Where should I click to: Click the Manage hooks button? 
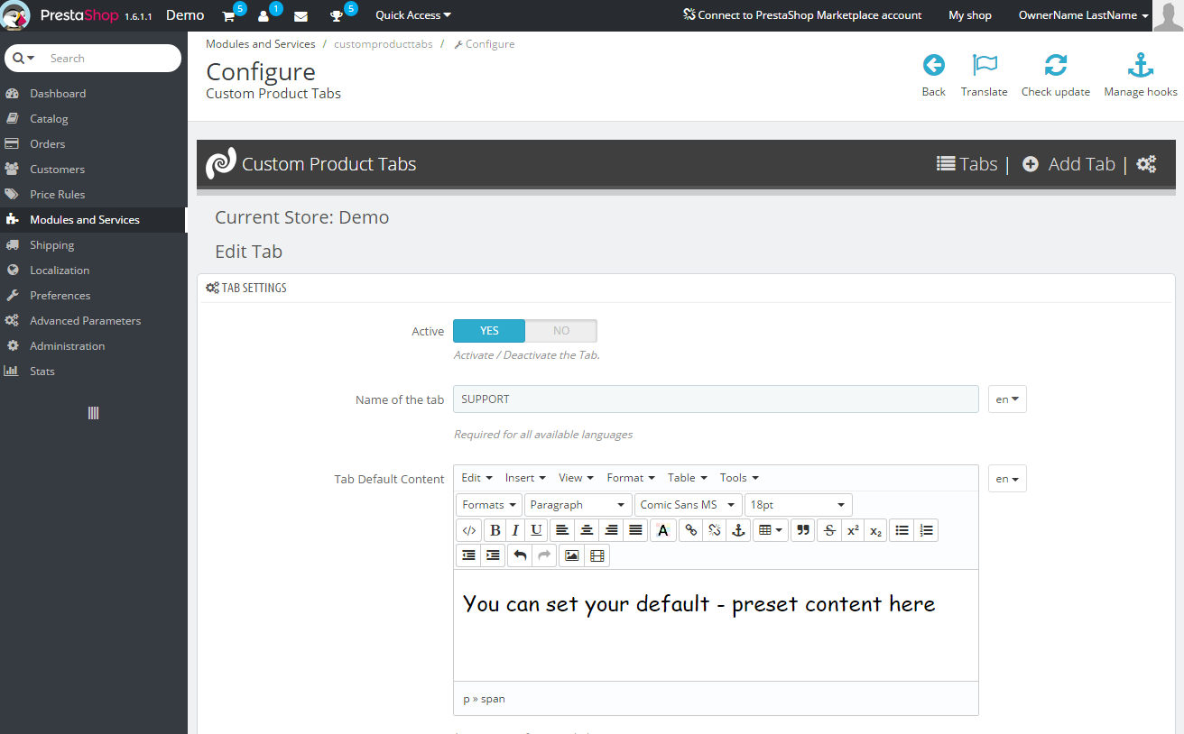pyautogui.click(x=1141, y=76)
